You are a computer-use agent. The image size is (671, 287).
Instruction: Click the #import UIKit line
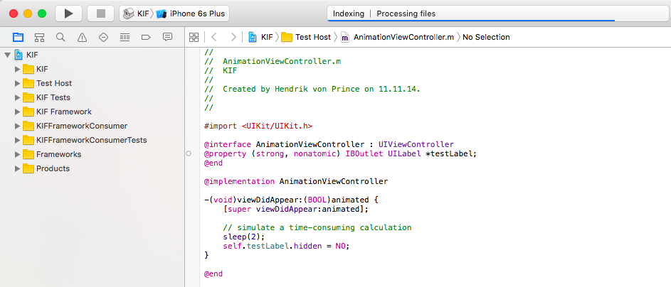258,126
